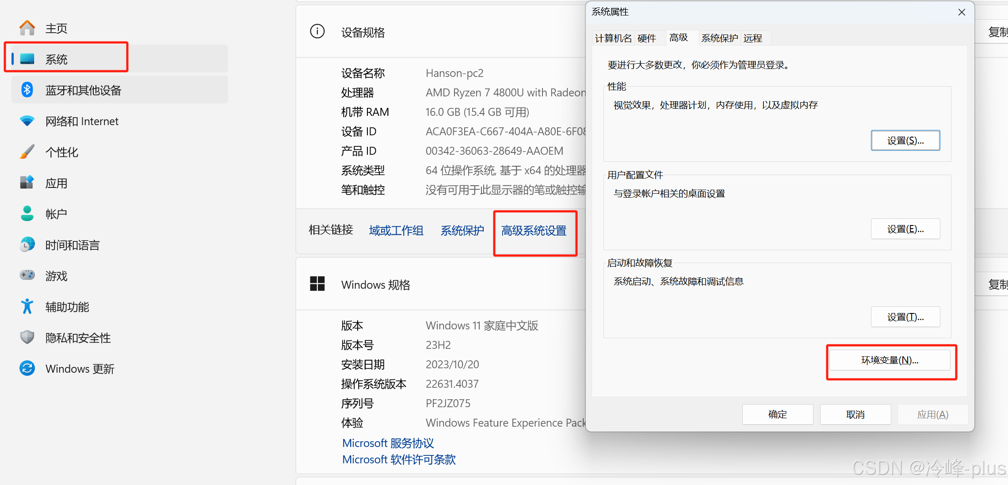The image size is (1008, 485).
Task: Collapse the Windows 规格 section header
Action: [x=441, y=284]
